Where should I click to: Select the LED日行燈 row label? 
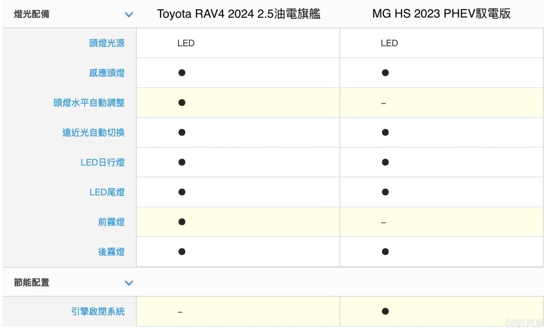click(x=102, y=162)
